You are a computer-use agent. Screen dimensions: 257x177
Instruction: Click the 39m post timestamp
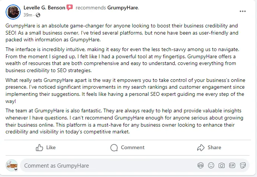coord(27,15)
